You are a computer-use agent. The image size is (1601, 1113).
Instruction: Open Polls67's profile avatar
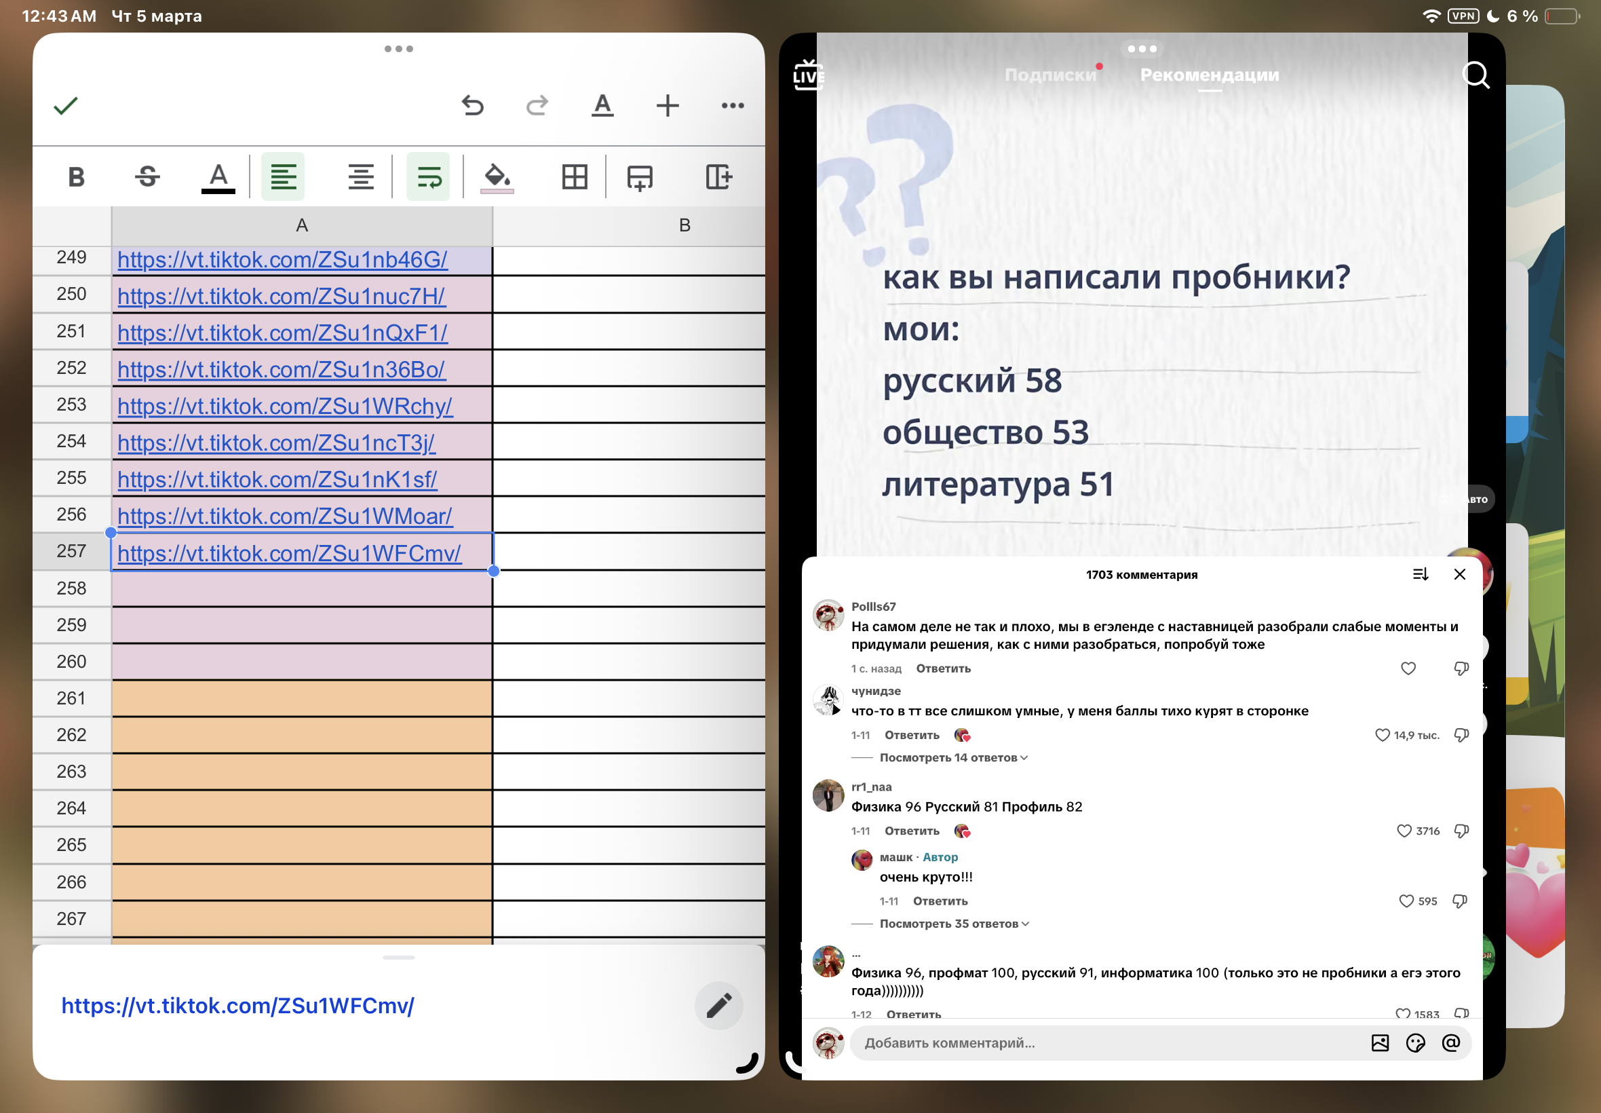click(829, 615)
